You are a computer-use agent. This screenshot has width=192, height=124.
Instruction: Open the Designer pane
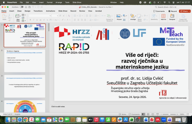[x=172, y=17]
